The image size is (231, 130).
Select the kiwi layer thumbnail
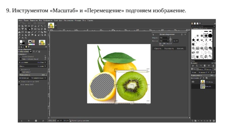point(202,86)
